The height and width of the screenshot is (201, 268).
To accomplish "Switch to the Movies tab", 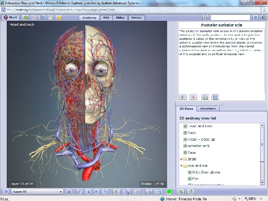I will click(136, 17).
